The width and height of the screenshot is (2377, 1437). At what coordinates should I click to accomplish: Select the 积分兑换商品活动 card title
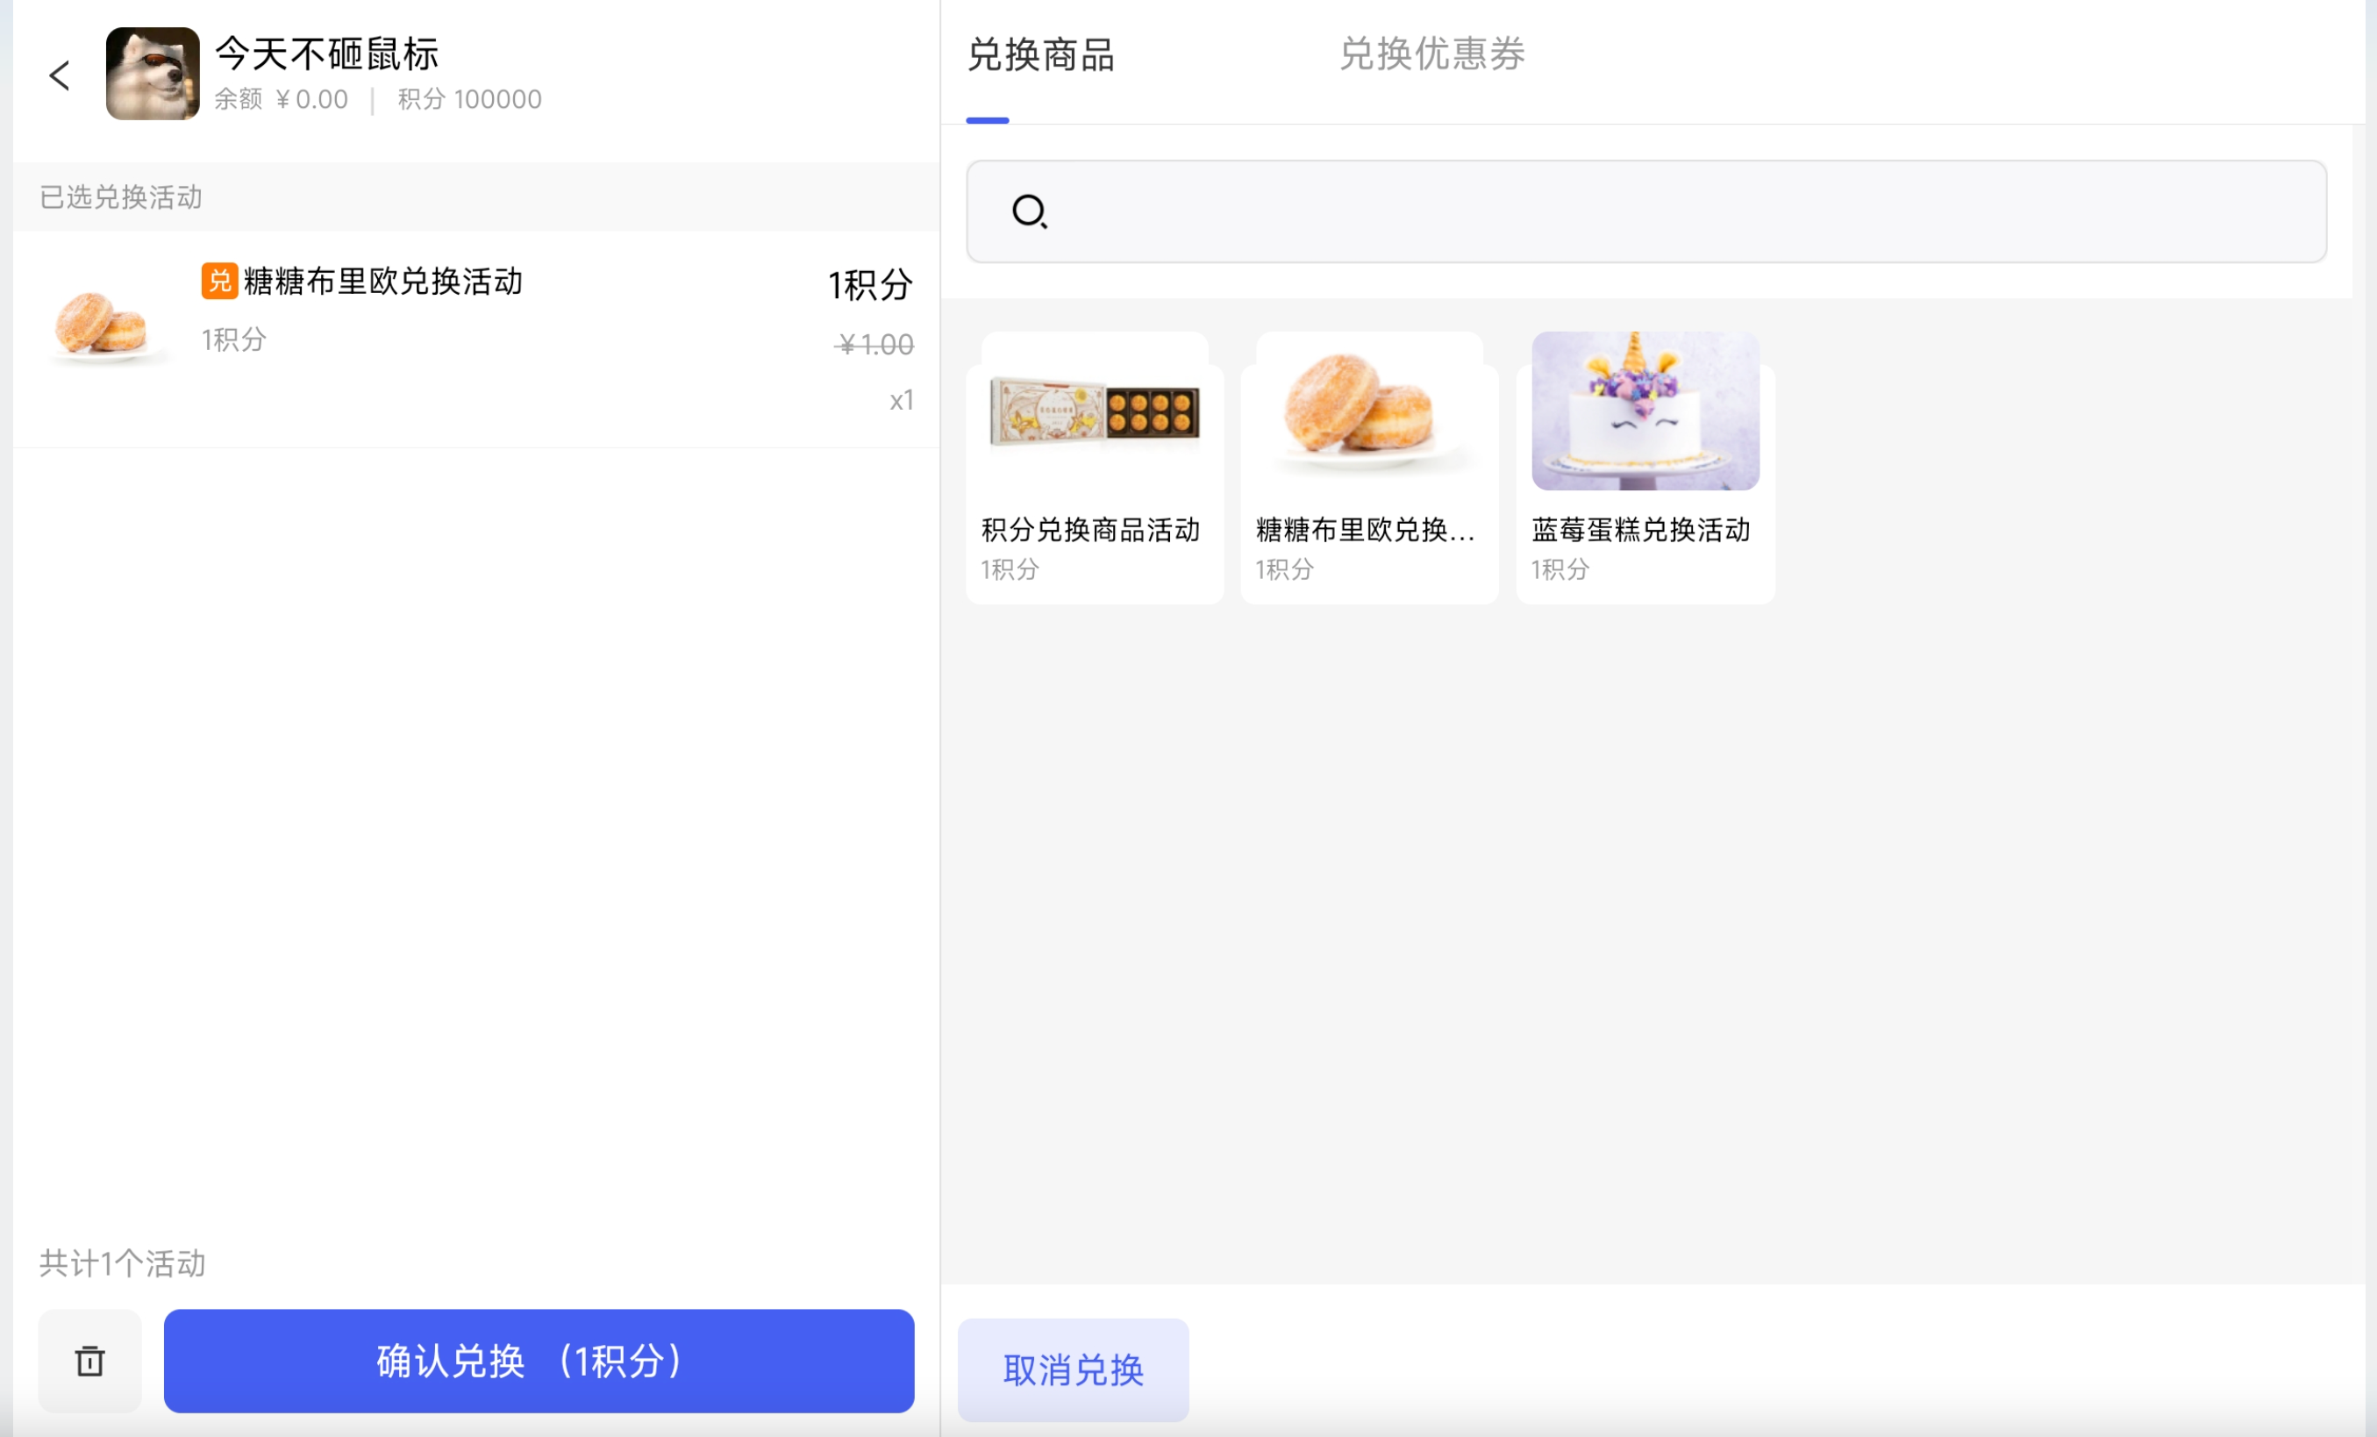pos(1090,530)
